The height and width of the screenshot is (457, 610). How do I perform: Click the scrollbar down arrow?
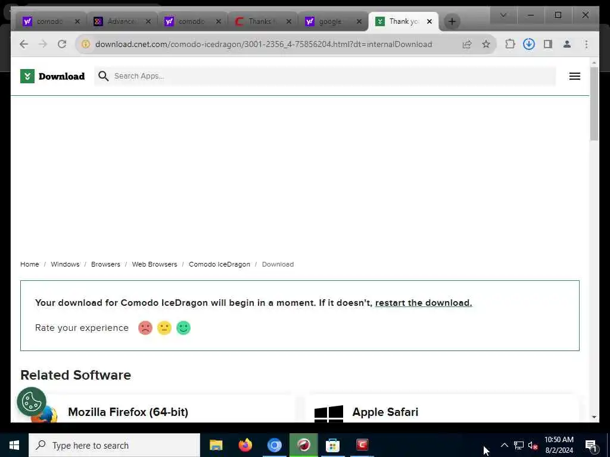[594, 417]
